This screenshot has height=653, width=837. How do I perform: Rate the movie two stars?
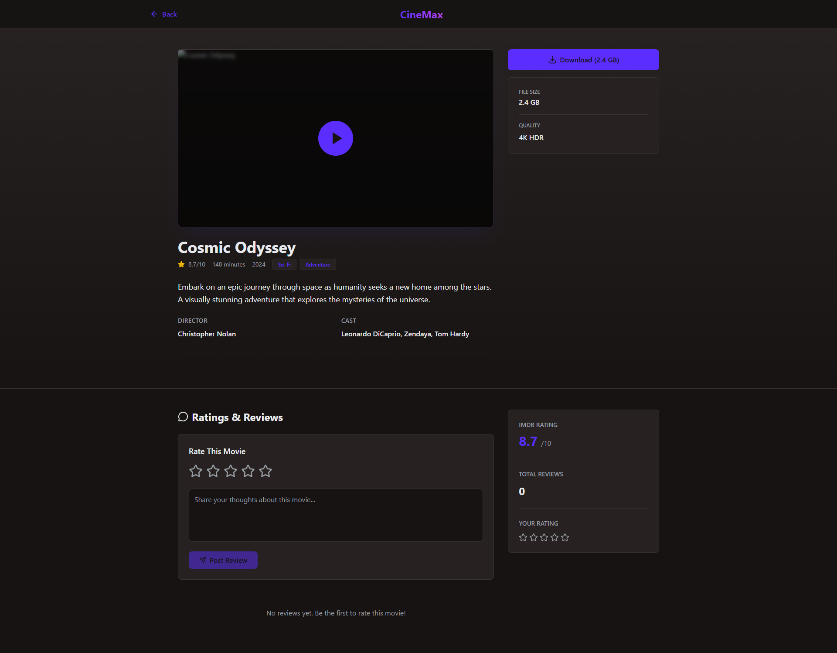(213, 471)
